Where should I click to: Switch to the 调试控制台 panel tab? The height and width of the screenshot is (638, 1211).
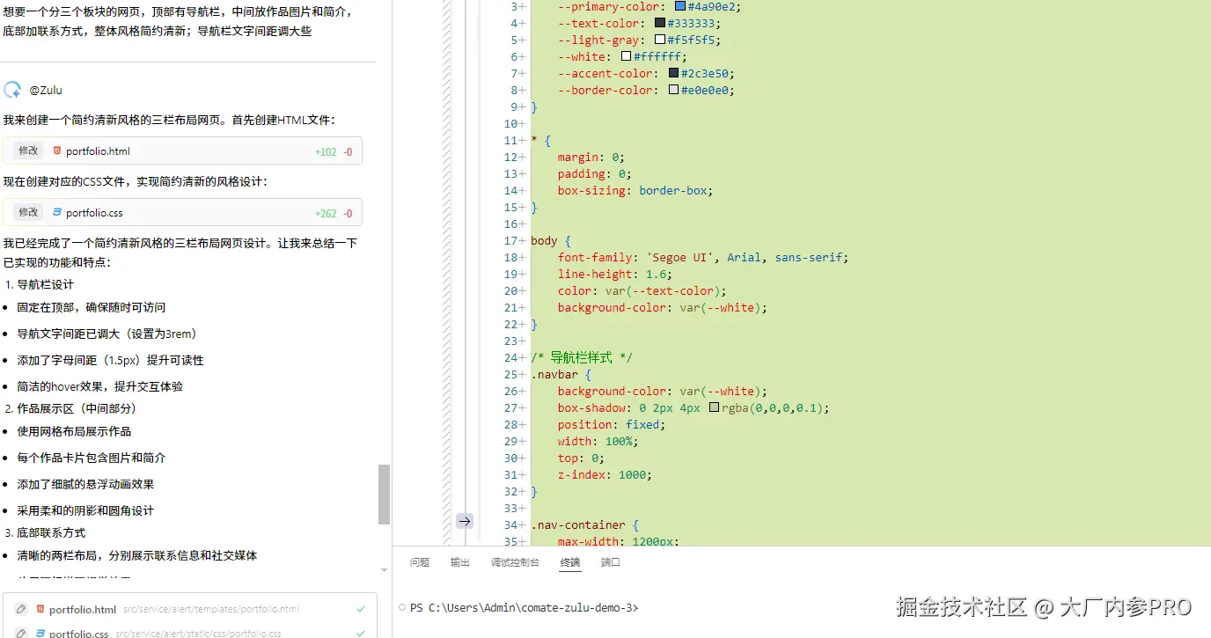(515, 562)
